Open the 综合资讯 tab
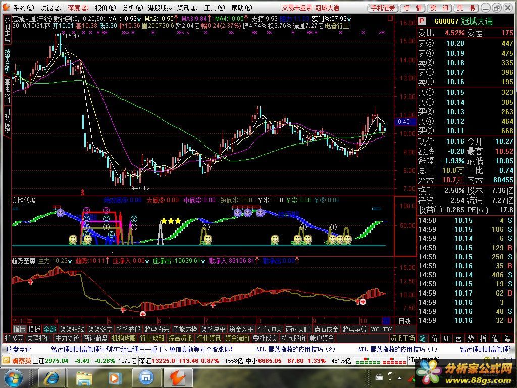 (x=180, y=338)
